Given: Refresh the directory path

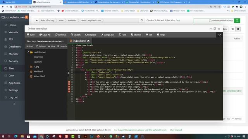Looking at the screenshot, I should pyautogui.click(x=141, y=20).
